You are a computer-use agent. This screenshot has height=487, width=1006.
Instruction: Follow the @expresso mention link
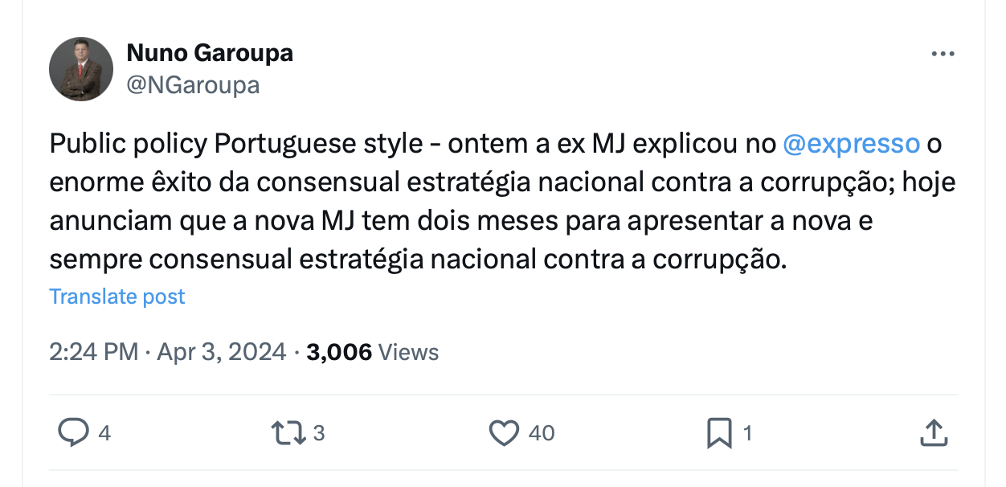851,144
